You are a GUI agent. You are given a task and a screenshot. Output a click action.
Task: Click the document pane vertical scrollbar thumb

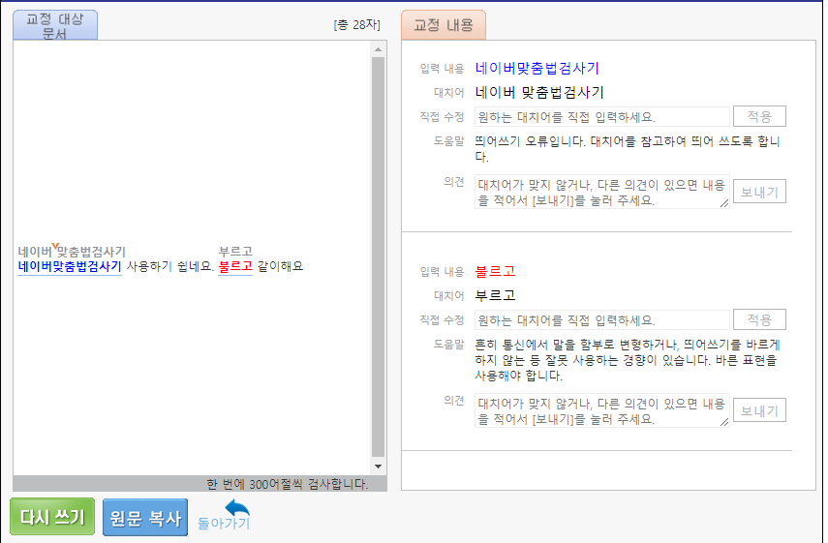pos(378,256)
